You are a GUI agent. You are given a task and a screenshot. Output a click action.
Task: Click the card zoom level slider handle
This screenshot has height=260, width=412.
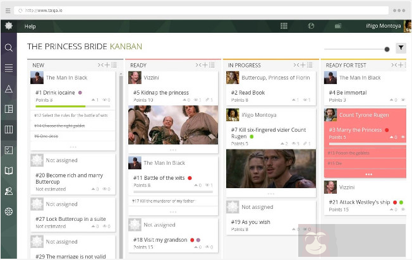(387, 49)
